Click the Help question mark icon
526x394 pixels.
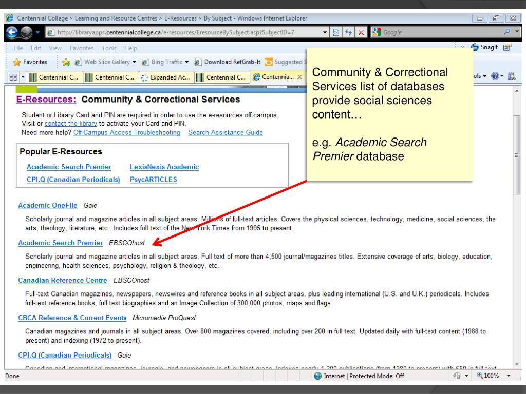pyautogui.click(x=495, y=76)
